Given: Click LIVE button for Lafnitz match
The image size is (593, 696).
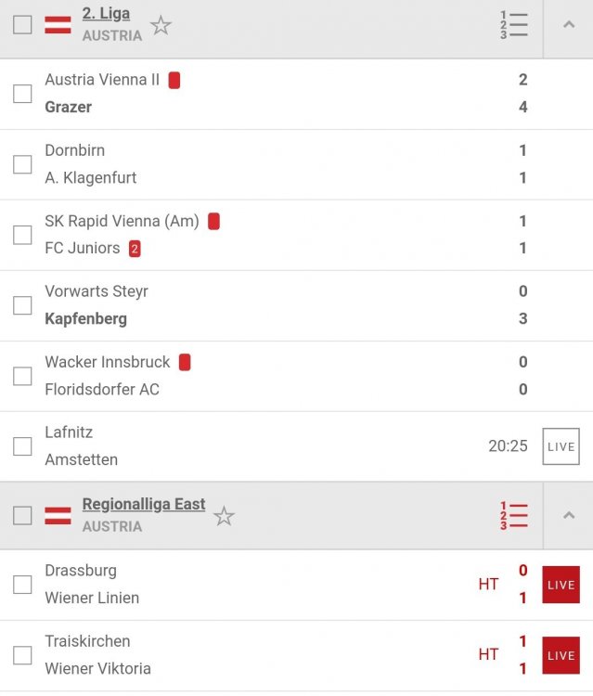Looking at the screenshot, I should point(561,446).
